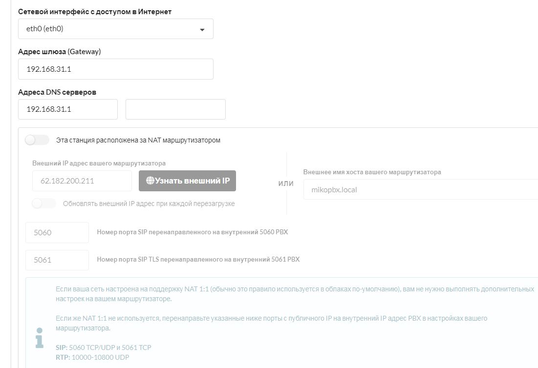Expand the eth0 network interface dropdown arrow

(202, 29)
